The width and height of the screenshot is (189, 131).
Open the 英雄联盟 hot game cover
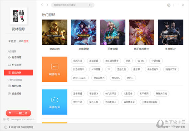(84, 32)
